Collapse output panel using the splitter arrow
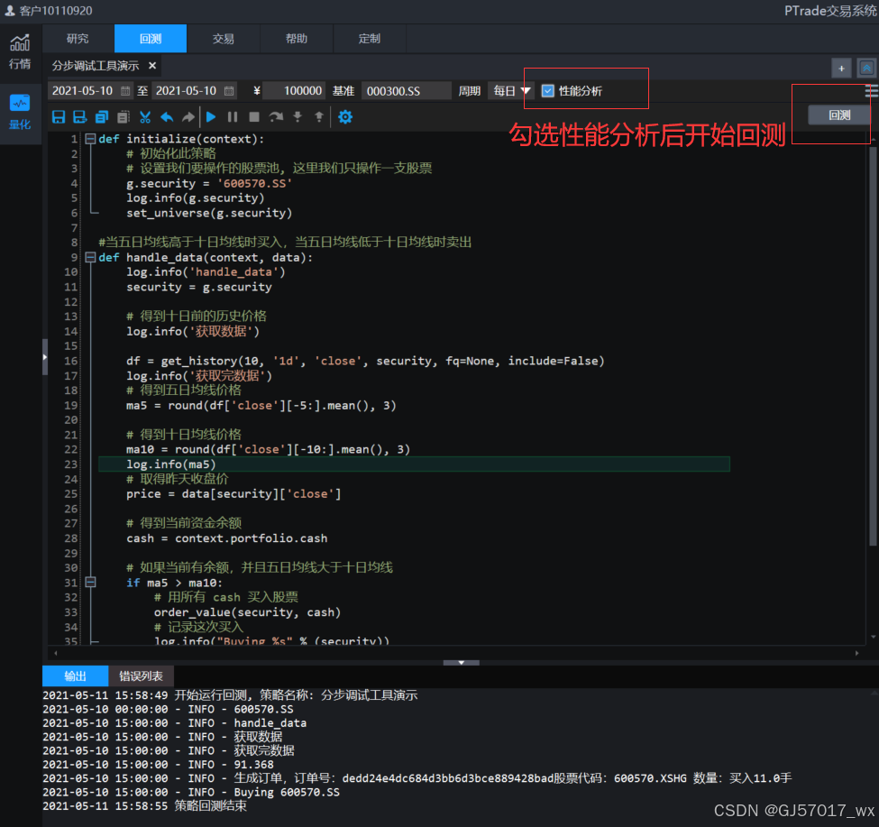This screenshot has height=827, width=879. 462,663
